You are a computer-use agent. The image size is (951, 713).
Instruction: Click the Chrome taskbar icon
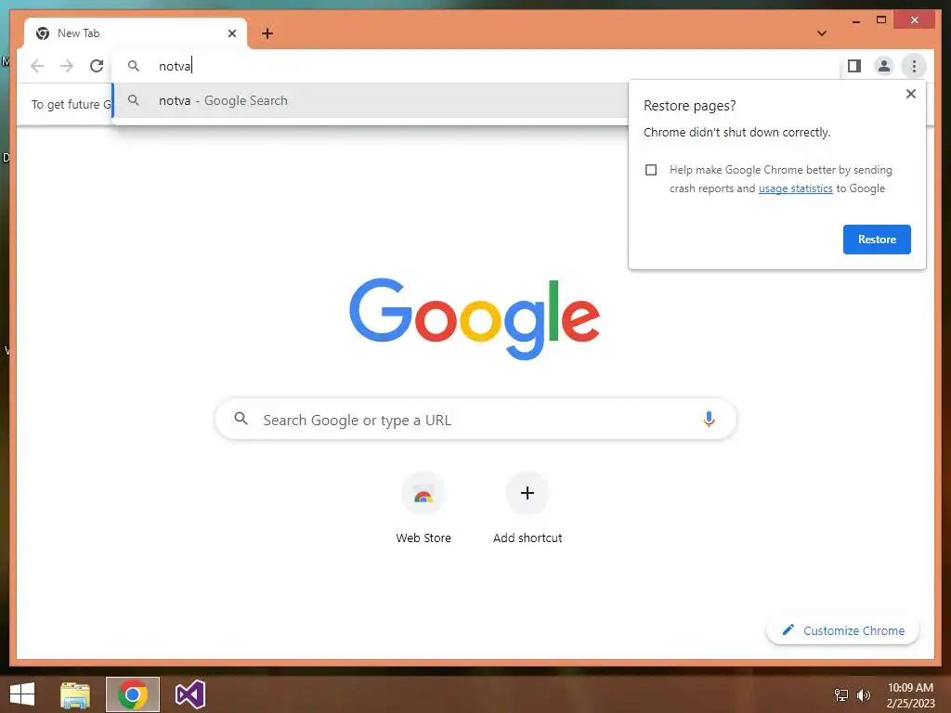tap(133, 694)
